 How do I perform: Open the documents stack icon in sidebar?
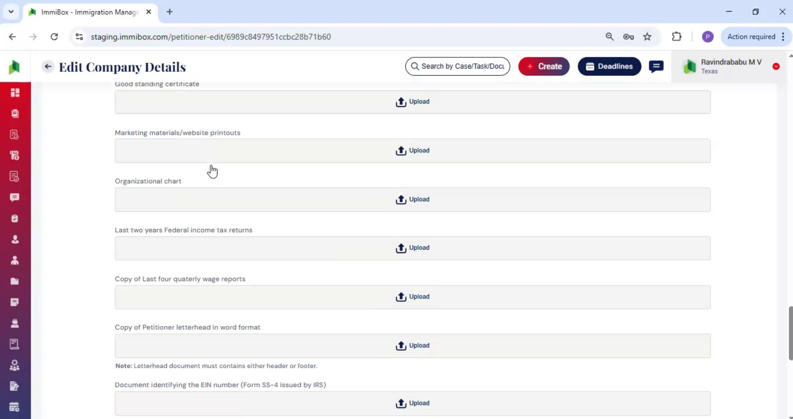(x=15, y=113)
